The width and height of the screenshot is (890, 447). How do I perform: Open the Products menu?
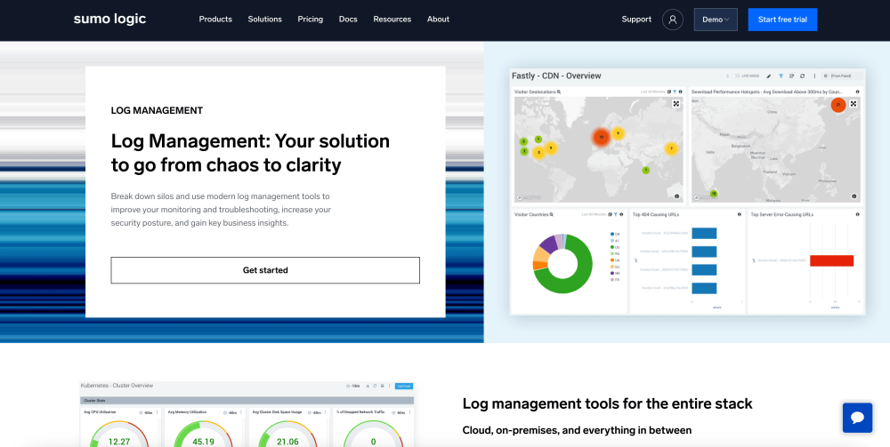pos(215,20)
